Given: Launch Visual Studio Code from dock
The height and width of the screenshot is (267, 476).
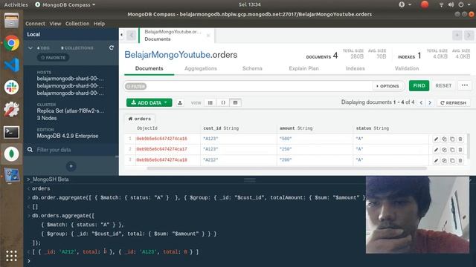Looking at the screenshot, I should coord(12,65).
